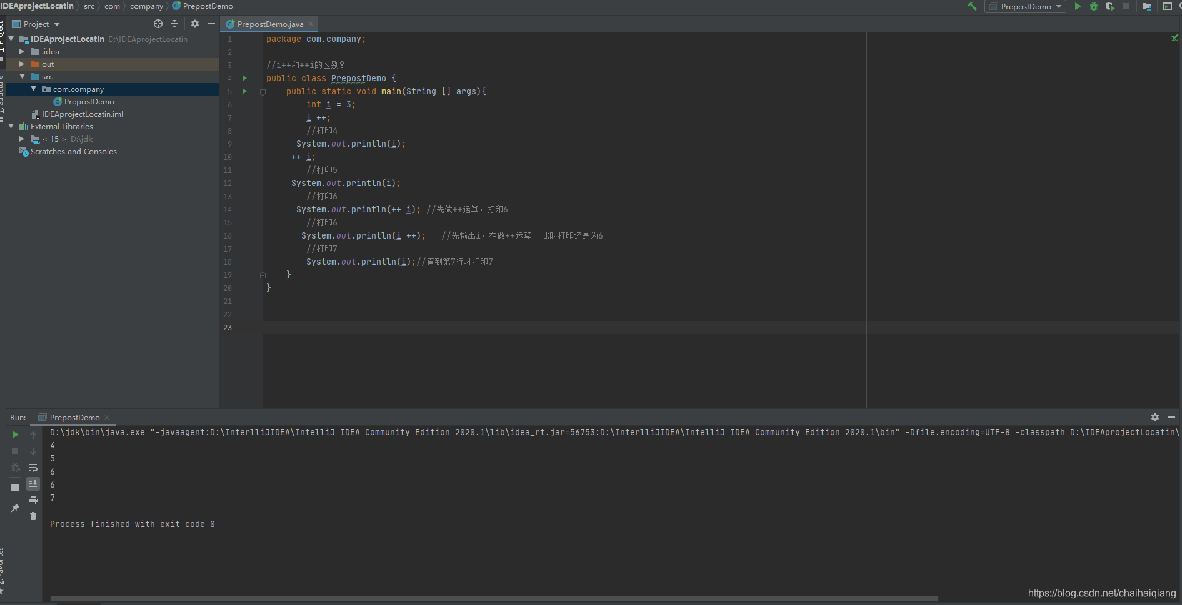The width and height of the screenshot is (1182, 605).
Task: Open Run panel gear settings
Action: (1155, 417)
